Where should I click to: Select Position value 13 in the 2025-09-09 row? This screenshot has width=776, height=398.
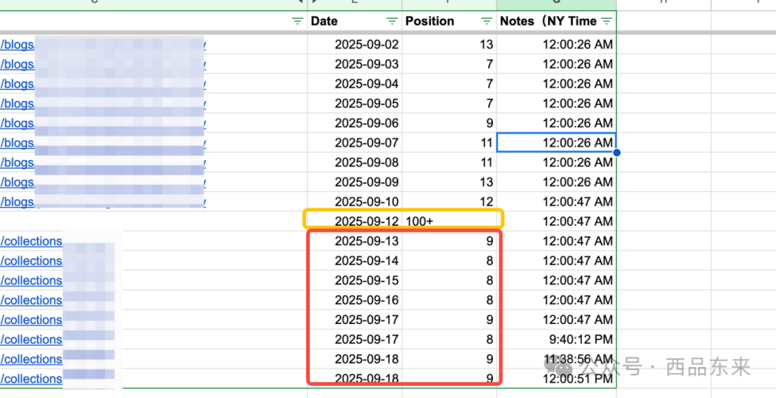click(x=448, y=182)
